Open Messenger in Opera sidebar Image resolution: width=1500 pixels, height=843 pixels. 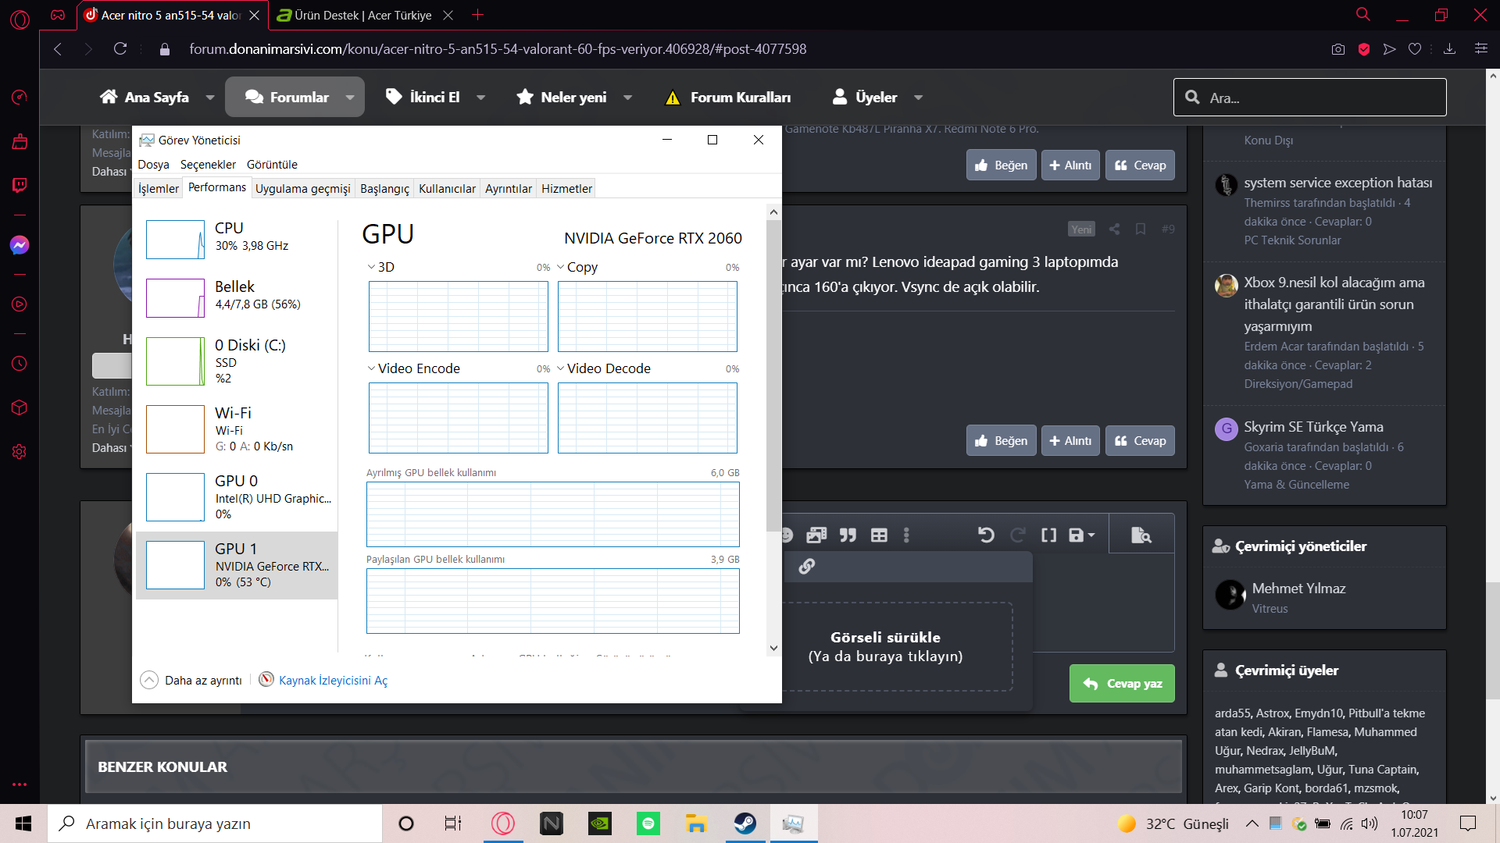point(20,245)
